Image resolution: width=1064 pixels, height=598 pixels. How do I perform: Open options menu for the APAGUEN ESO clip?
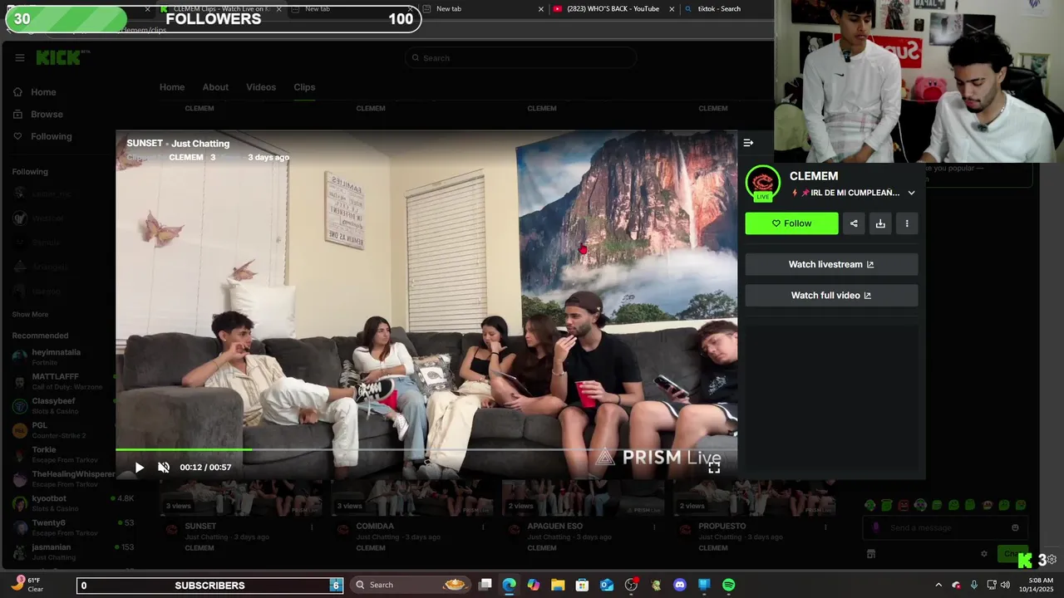654,527
